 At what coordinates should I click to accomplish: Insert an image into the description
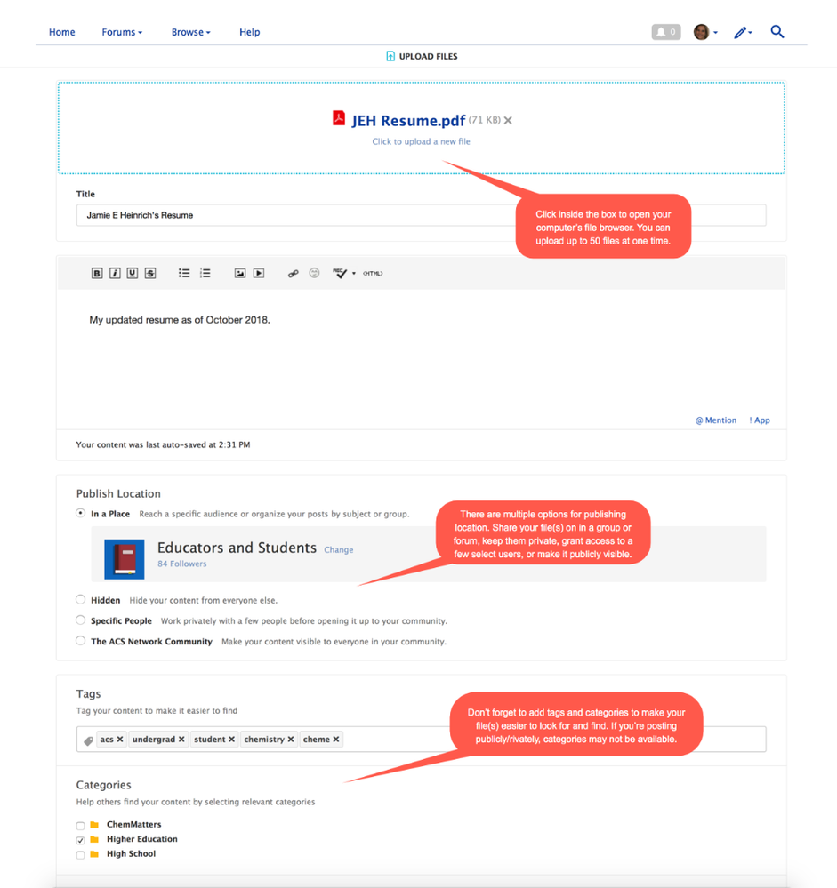[x=239, y=273]
